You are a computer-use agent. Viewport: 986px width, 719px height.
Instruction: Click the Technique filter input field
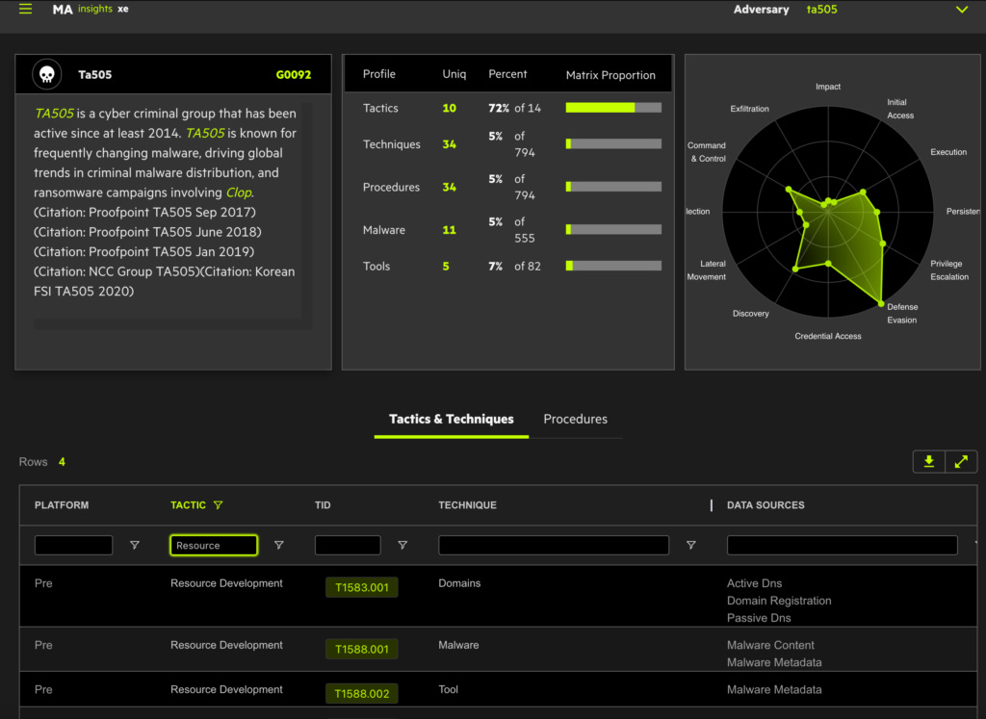(x=554, y=545)
